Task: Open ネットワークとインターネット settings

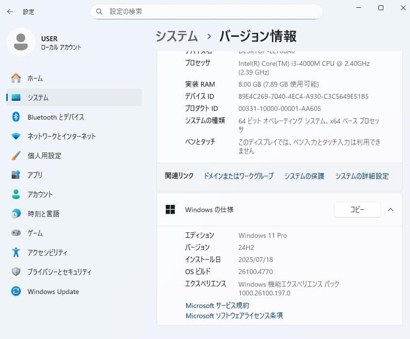Action: click(x=54, y=136)
